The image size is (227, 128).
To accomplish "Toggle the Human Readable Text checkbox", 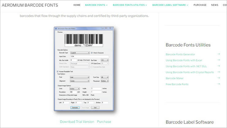I will pos(58,71).
